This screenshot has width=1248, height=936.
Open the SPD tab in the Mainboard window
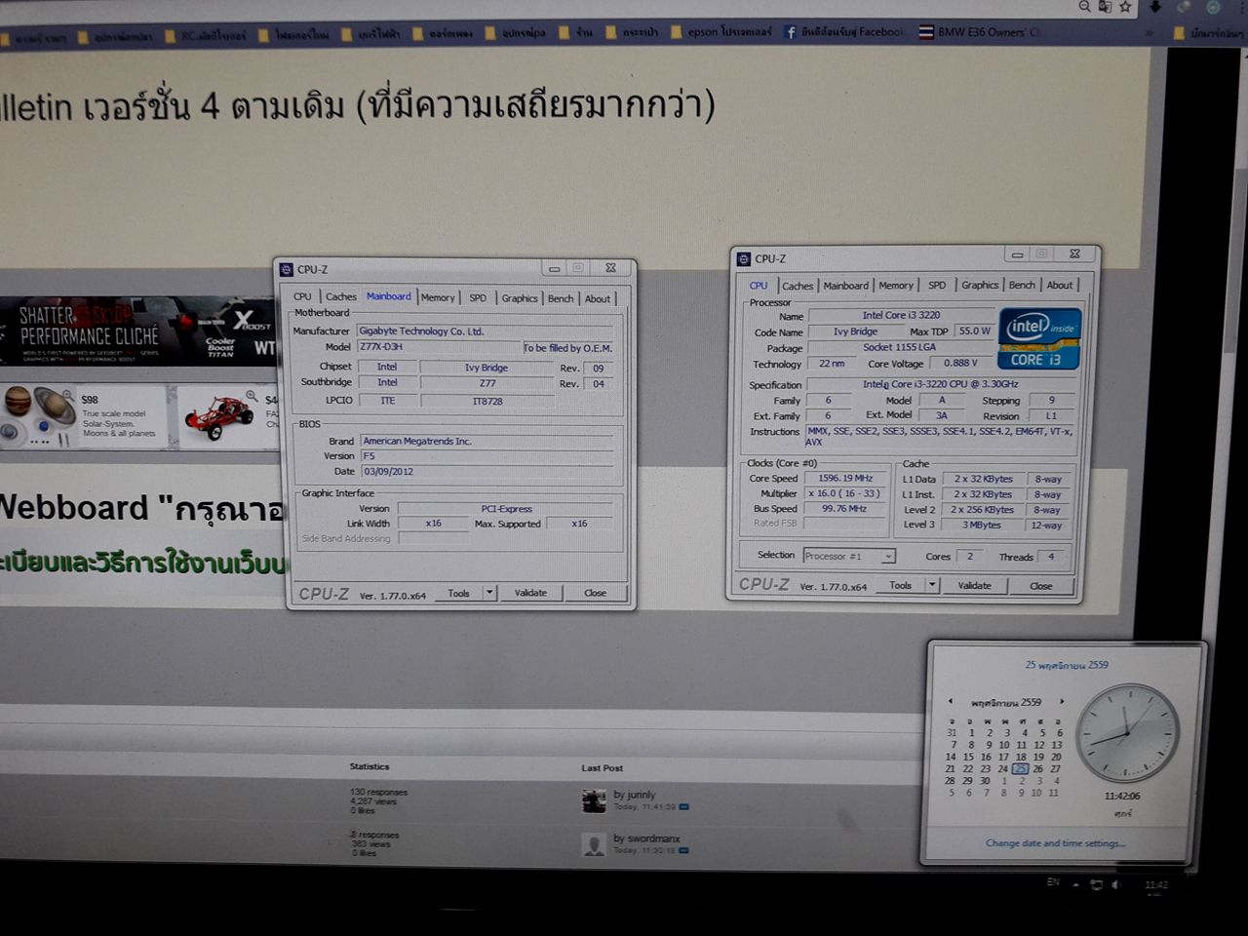(478, 298)
